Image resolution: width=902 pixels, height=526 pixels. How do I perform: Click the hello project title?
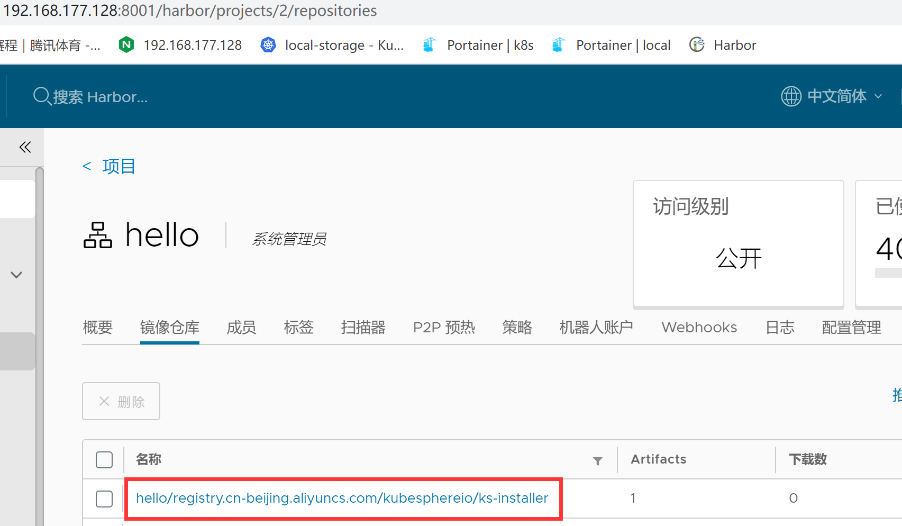click(162, 235)
